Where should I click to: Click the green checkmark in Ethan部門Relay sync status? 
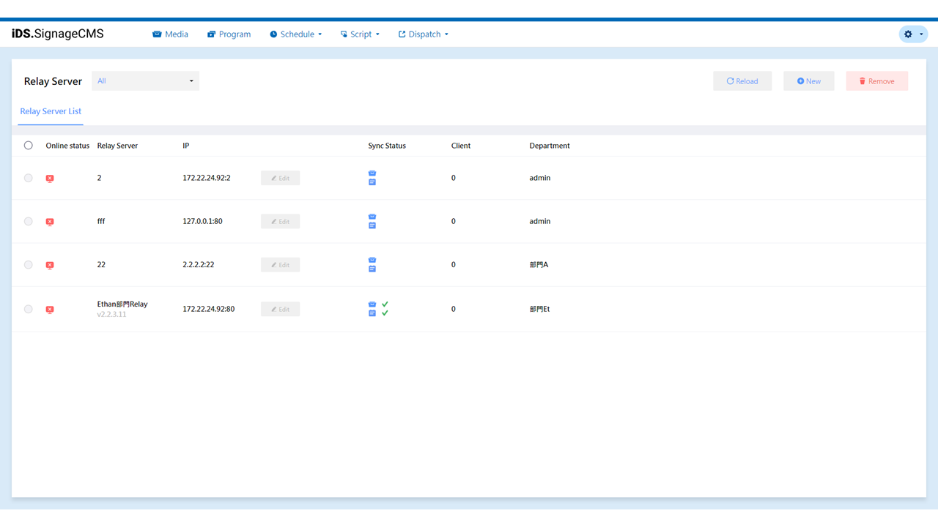(x=385, y=304)
